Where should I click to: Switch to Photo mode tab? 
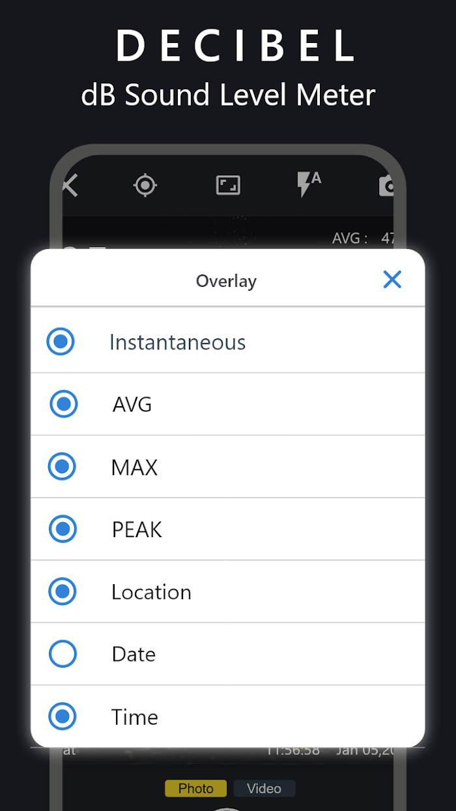195,788
